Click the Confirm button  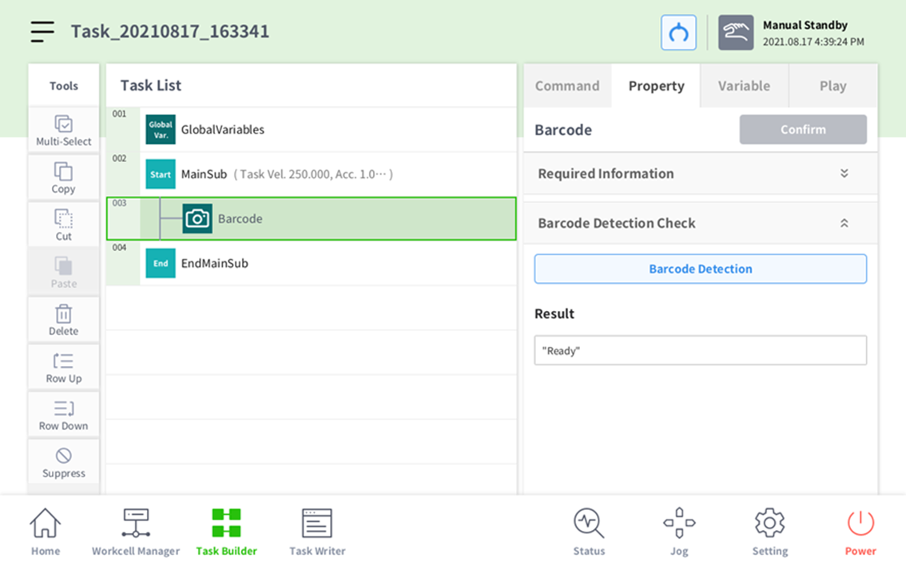(x=803, y=130)
